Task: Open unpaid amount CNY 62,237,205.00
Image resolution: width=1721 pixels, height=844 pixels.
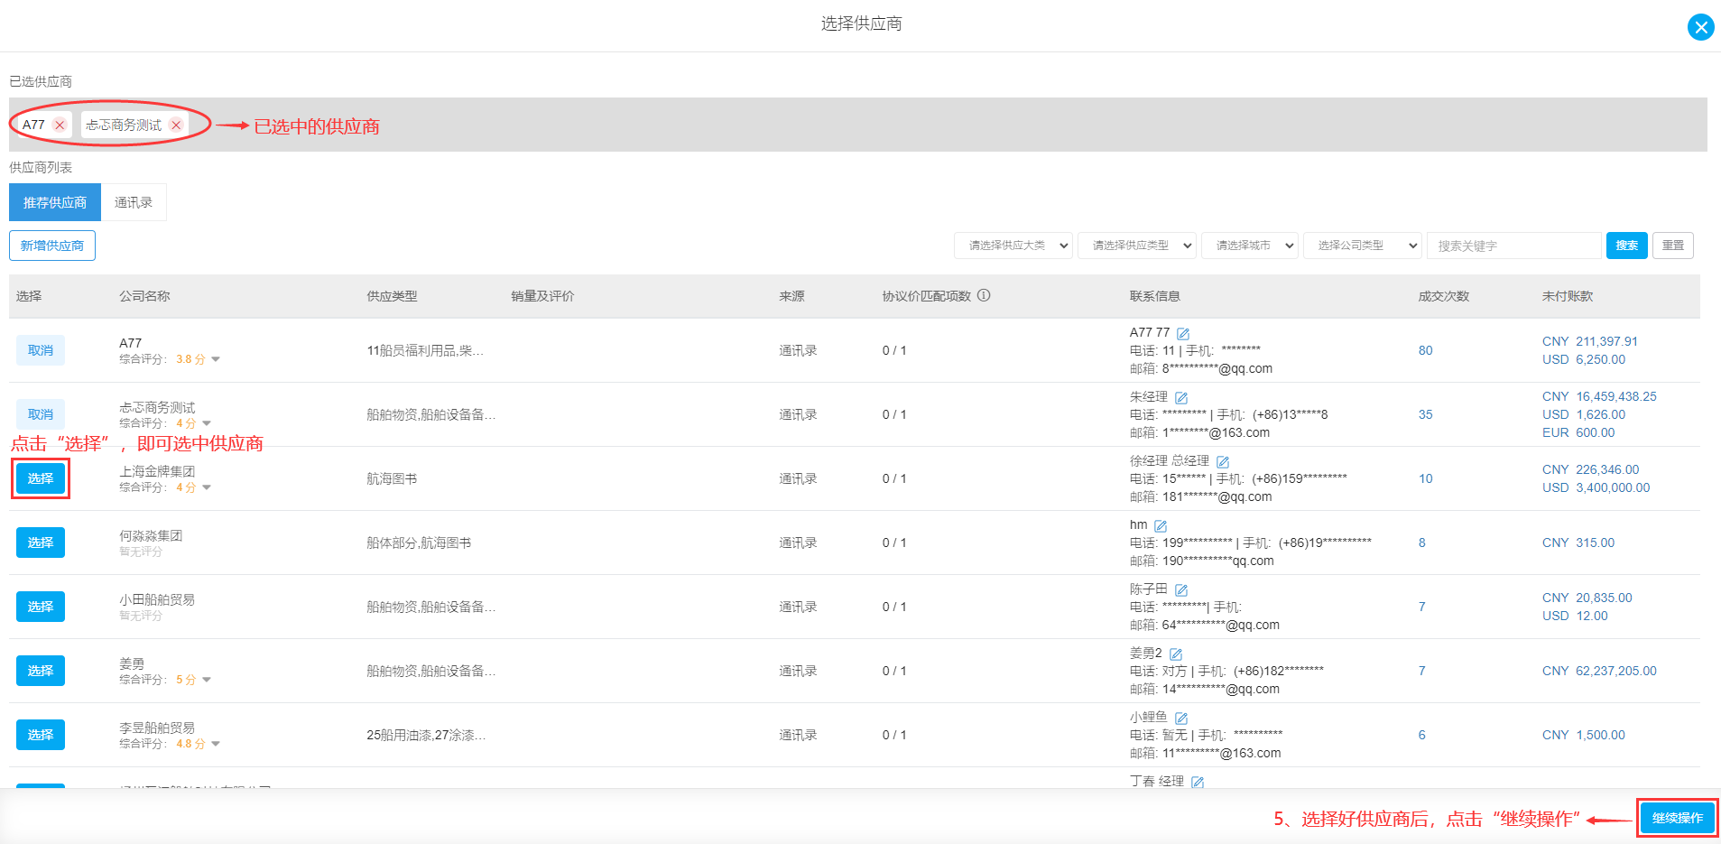Action: [x=1599, y=671]
